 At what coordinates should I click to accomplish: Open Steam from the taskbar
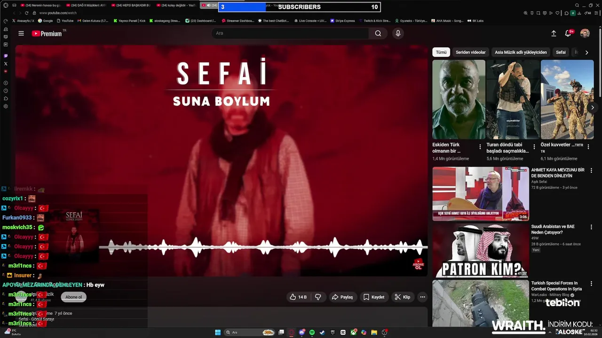tap(322, 332)
